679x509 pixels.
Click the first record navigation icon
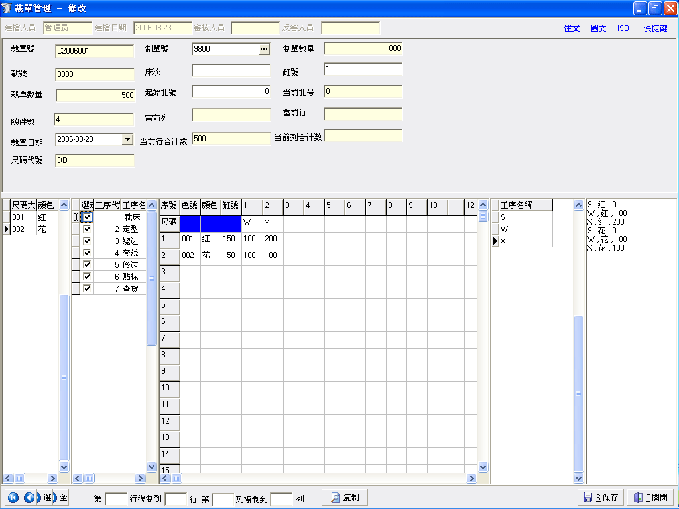click(13, 497)
